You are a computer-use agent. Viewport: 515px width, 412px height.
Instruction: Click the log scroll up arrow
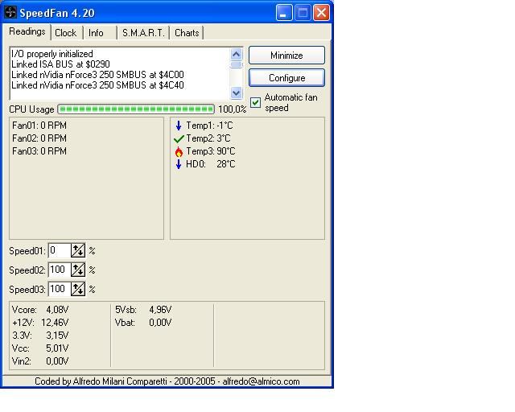236,54
